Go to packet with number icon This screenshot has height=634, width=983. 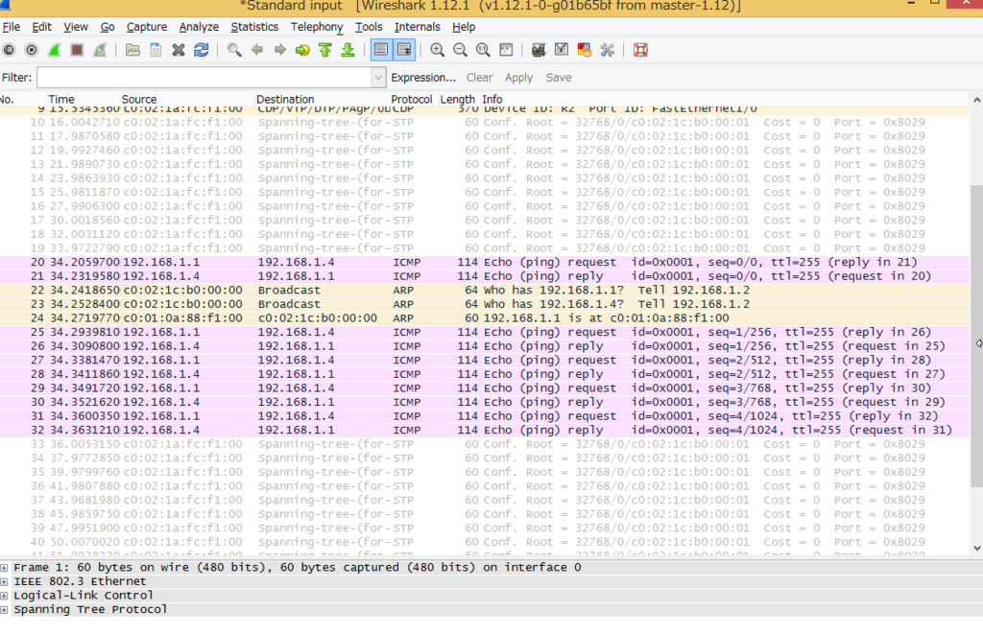point(302,50)
